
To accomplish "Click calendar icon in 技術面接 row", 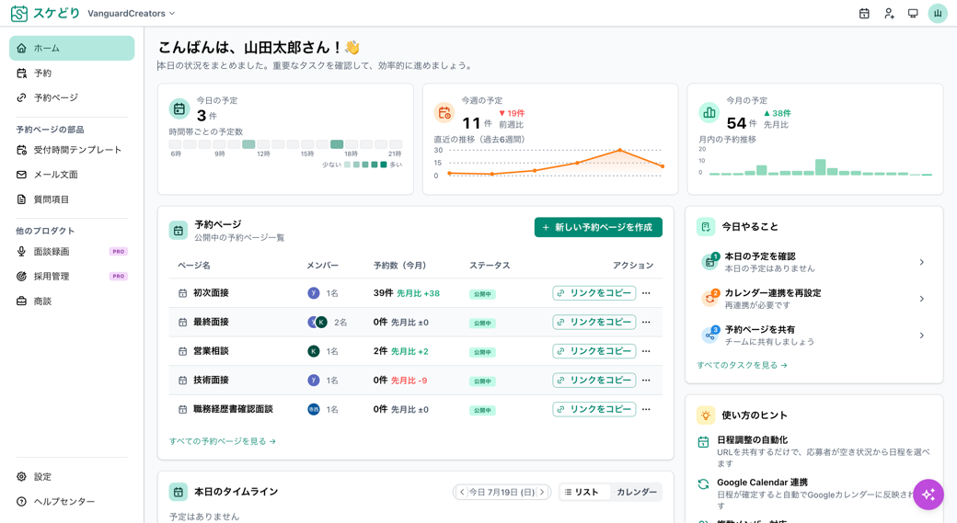I will pos(182,381).
